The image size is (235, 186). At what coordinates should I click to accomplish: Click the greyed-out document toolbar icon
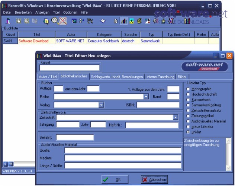click(35, 21)
